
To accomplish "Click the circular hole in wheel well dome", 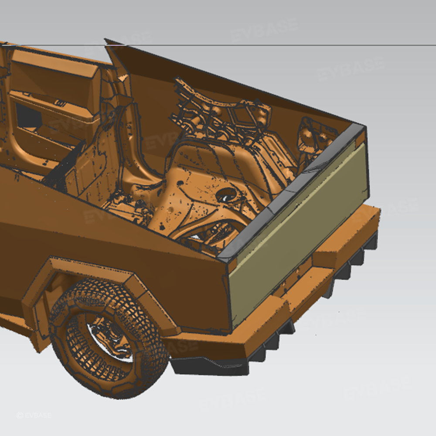I will coord(227,195).
